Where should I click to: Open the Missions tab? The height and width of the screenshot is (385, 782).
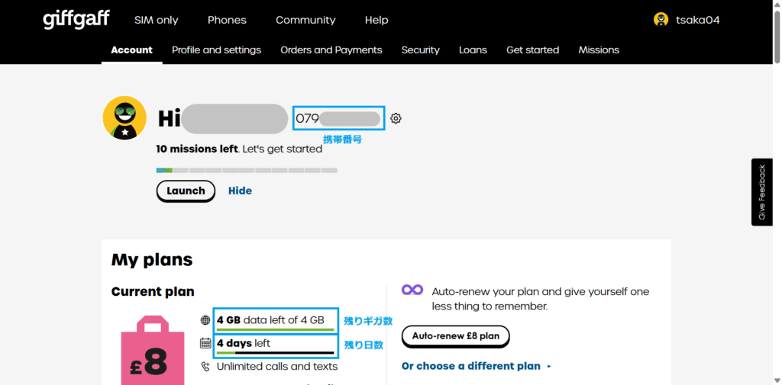coord(599,50)
